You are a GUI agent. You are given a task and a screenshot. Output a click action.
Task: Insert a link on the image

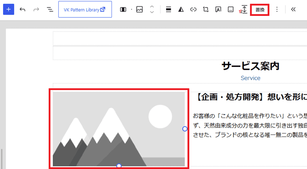193,10
